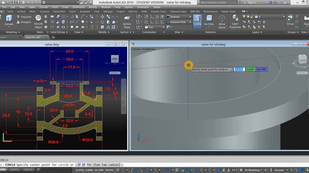Save the drawing from Quick Access toolbar
The image size is (309, 173).
pyautogui.click(x=14, y=2)
